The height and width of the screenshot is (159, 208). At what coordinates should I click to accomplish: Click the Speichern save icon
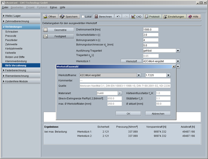tap(69, 16)
